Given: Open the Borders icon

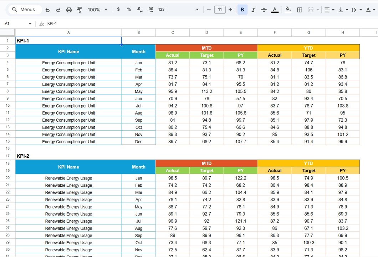Looking at the screenshot, I should [299, 10].
